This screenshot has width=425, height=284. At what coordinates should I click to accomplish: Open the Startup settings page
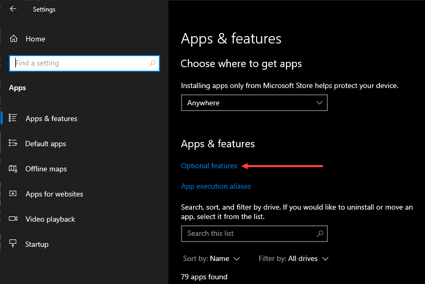(x=37, y=244)
